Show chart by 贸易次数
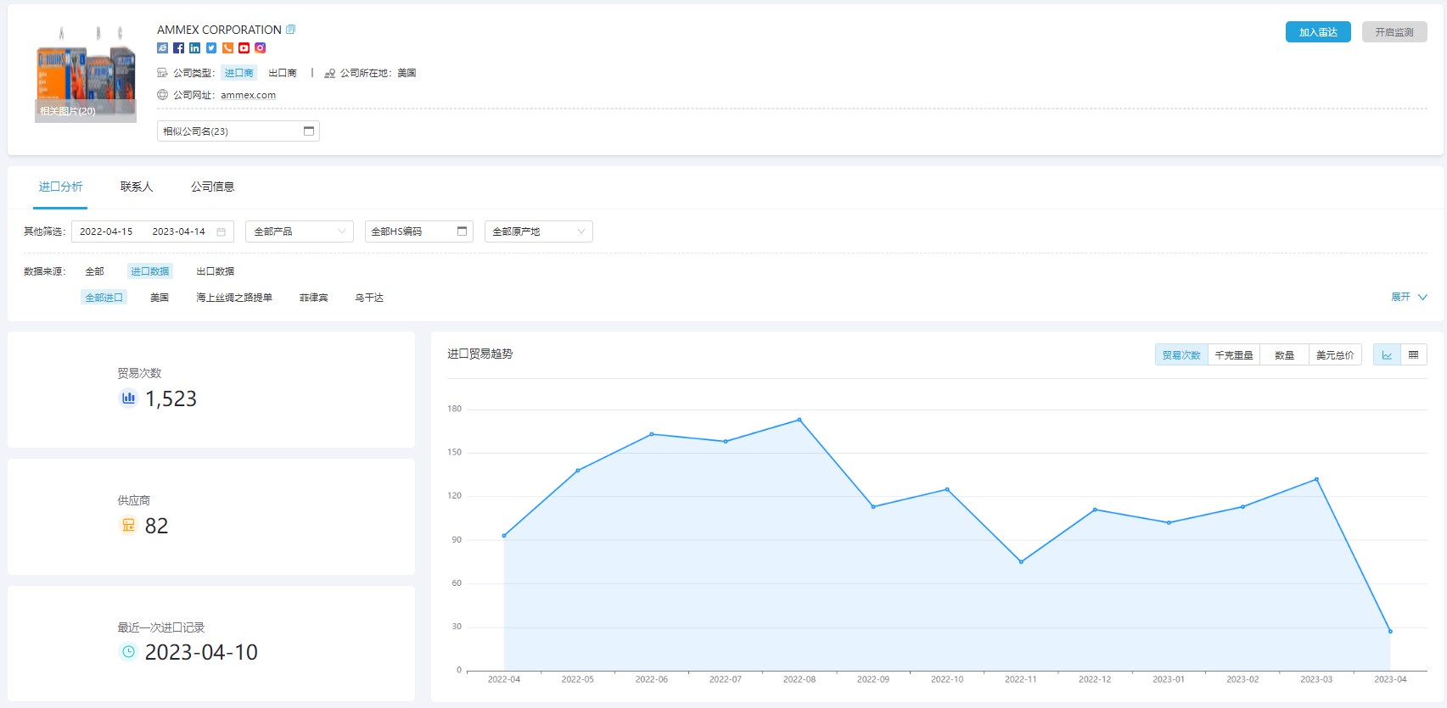1447x708 pixels. 1181,355
